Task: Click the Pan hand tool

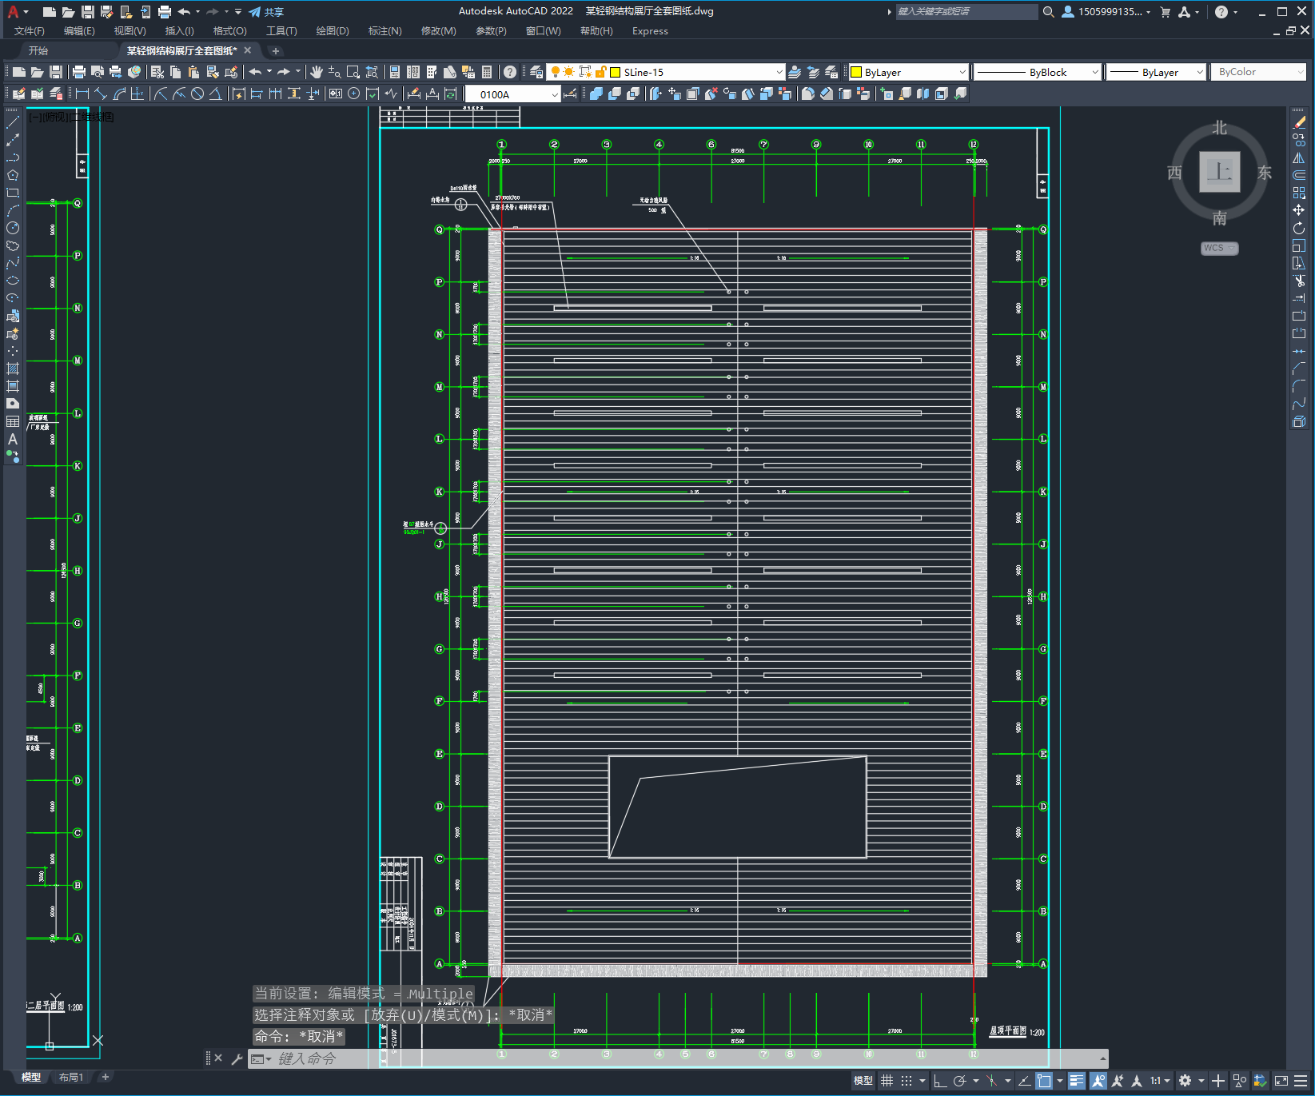Action: coord(317,72)
